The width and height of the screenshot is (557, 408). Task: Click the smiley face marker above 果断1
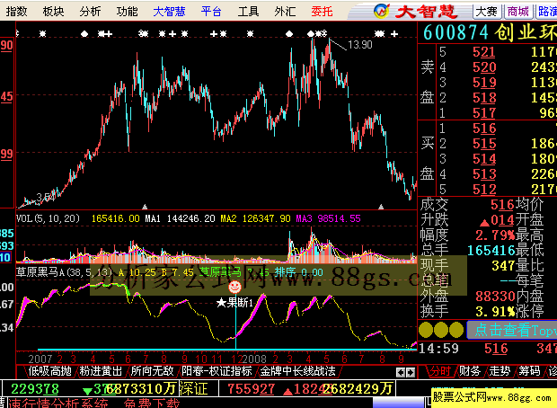coord(234,287)
